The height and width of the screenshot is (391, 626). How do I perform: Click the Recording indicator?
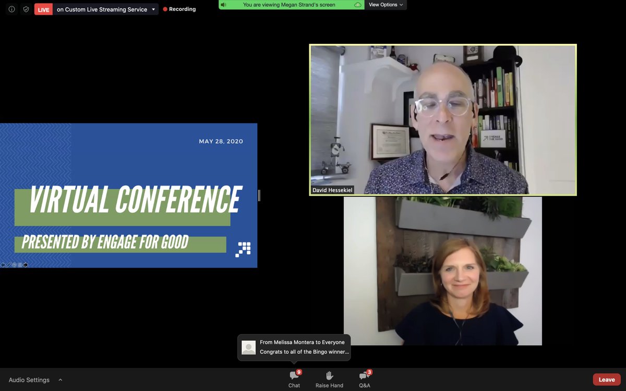click(179, 9)
